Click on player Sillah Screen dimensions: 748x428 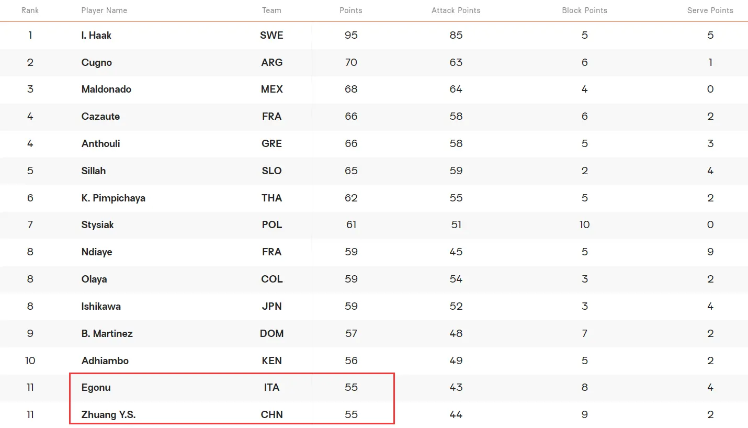(94, 171)
